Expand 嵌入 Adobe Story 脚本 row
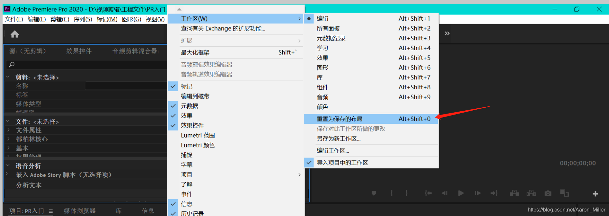Screen dimensions: 609x216 click(7, 174)
